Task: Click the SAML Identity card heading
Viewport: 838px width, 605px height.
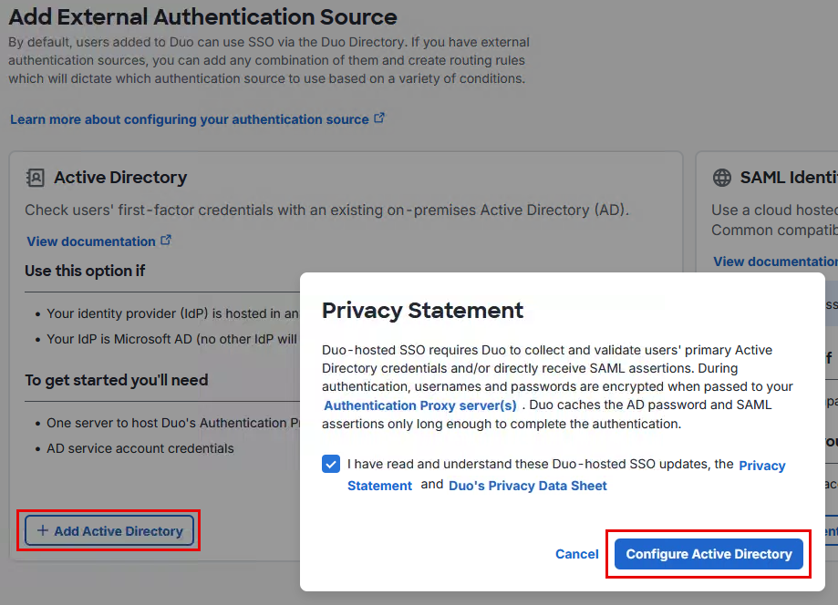Action: pyautogui.click(x=788, y=178)
